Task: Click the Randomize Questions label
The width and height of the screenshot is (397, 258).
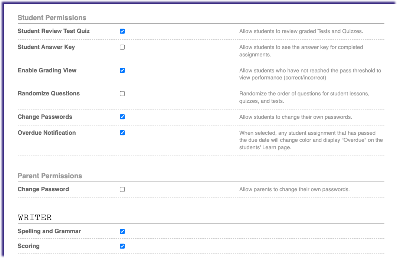Action: 49,94
